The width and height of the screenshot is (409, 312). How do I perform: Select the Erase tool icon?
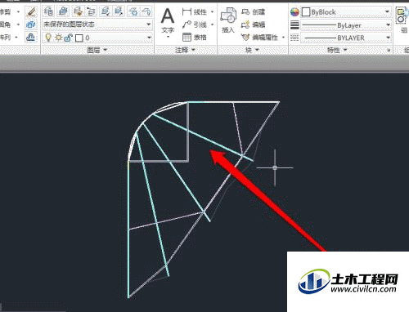[31, 12]
